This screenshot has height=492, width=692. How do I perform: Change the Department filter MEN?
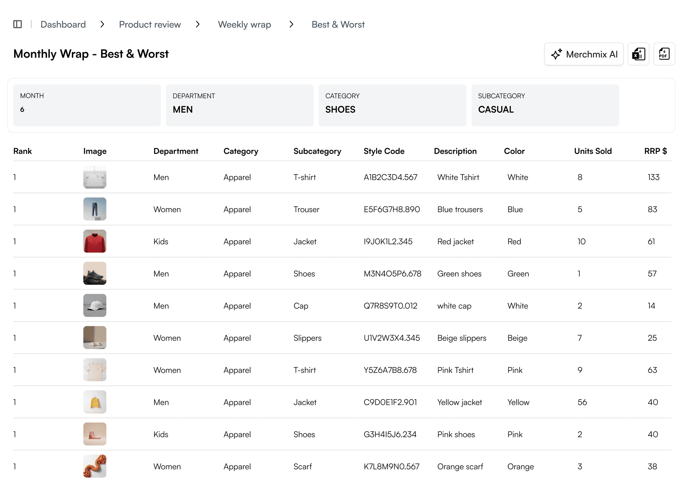pos(240,105)
